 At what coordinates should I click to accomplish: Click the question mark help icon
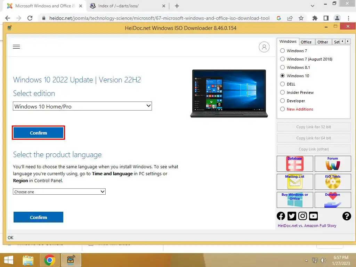(347, 216)
